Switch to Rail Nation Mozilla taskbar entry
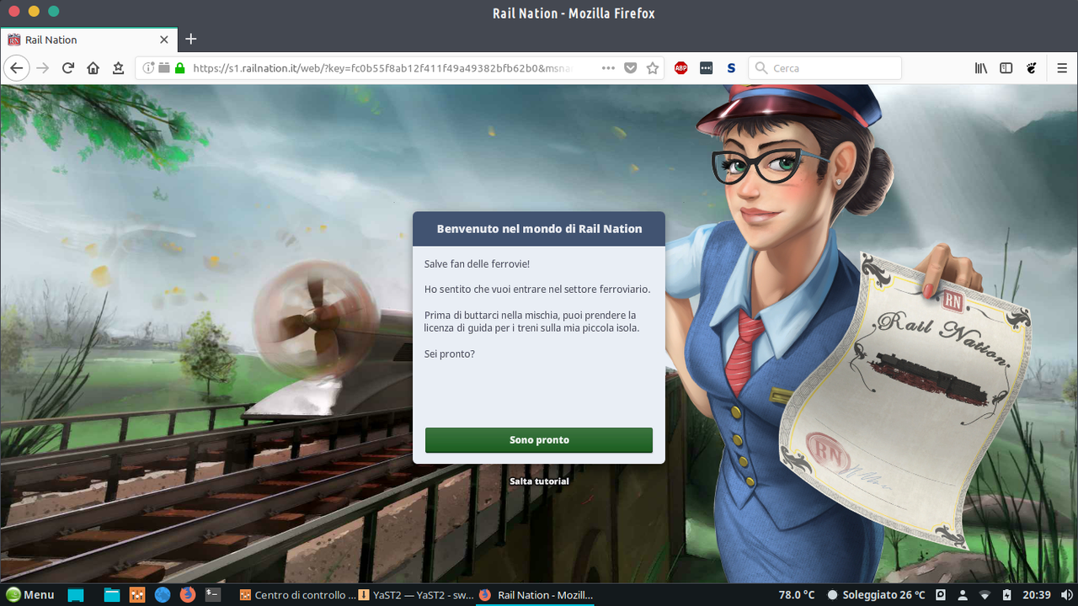Viewport: 1078px width, 606px height. click(536, 595)
